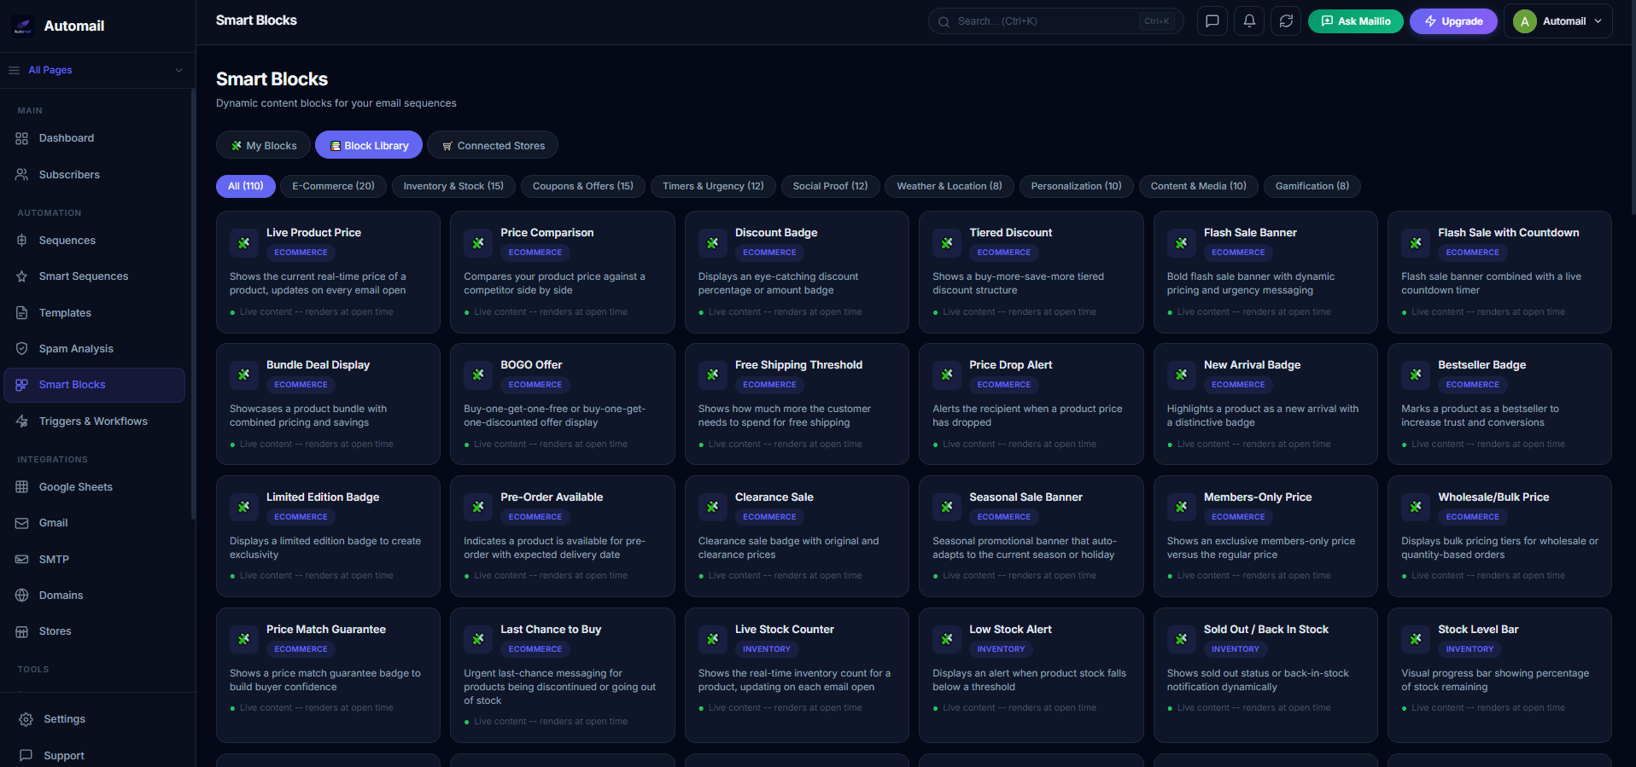Click the Upgrade button
The image size is (1636, 767).
point(1453,21)
